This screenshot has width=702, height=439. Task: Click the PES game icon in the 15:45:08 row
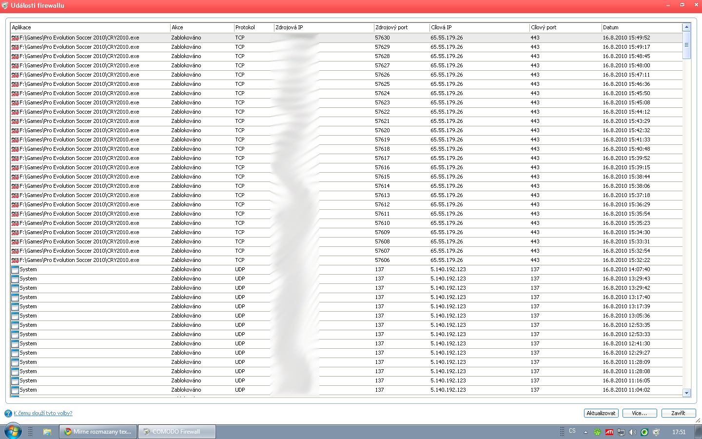[x=15, y=103]
